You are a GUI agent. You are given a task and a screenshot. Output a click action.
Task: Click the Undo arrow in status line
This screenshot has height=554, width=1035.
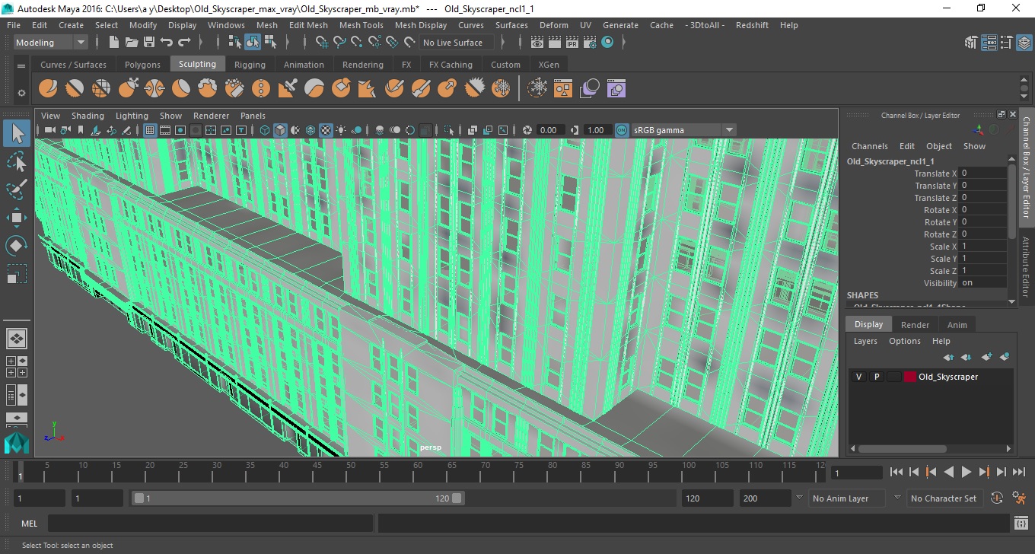tap(167, 43)
